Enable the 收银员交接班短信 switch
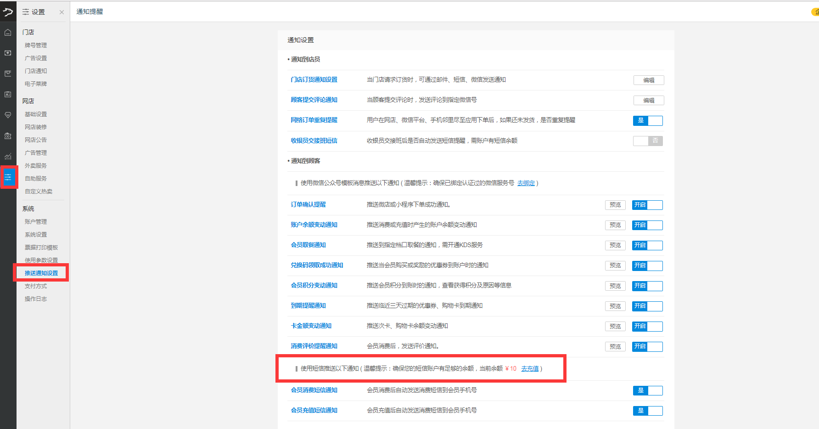Image resolution: width=819 pixels, height=429 pixels. [648, 141]
